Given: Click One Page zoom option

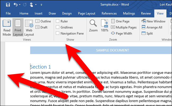Looking at the screenshot, I should click(x=120, y=21).
